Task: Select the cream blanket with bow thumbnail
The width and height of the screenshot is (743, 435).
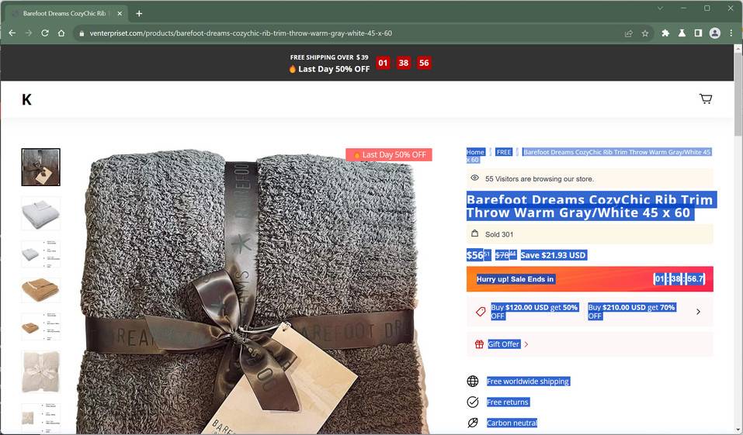Action: click(40, 371)
